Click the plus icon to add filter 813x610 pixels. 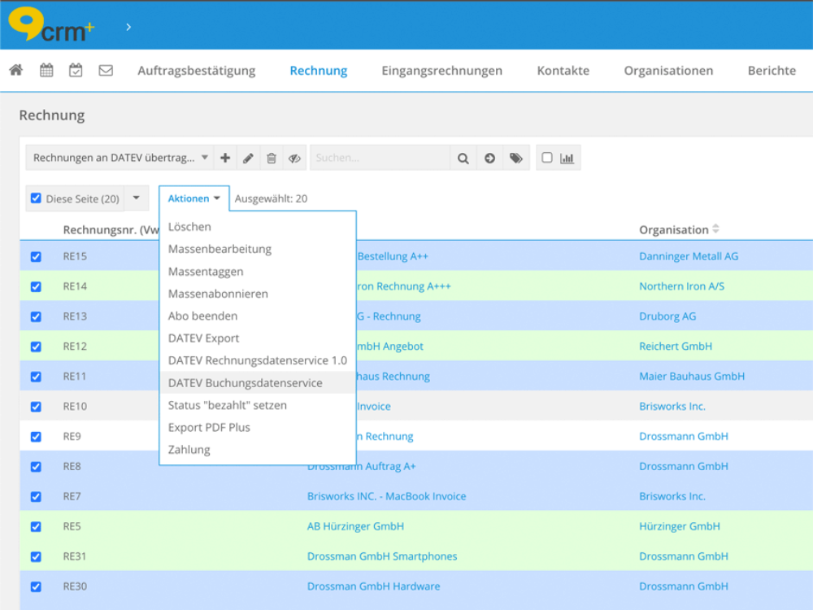[225, 158]
